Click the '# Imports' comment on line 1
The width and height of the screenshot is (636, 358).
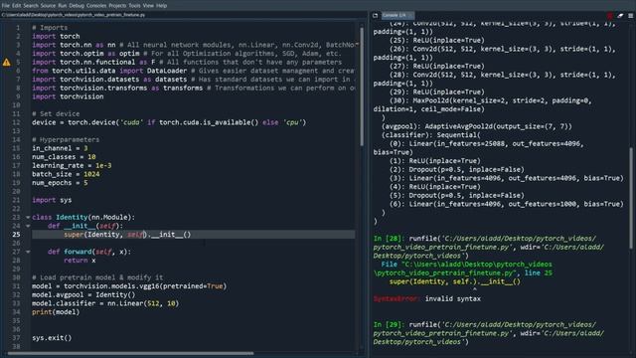point(50,28)
